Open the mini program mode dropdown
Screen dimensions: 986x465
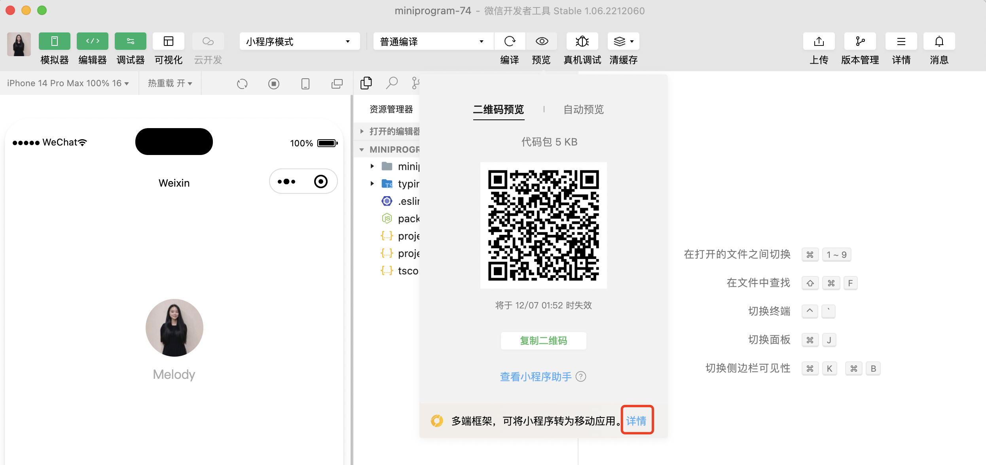pyautogui.click(x=300, y=42)
